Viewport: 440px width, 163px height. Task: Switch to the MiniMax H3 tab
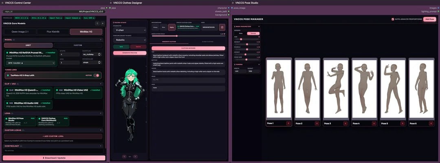pyautogui.click(x=86, y=32)
